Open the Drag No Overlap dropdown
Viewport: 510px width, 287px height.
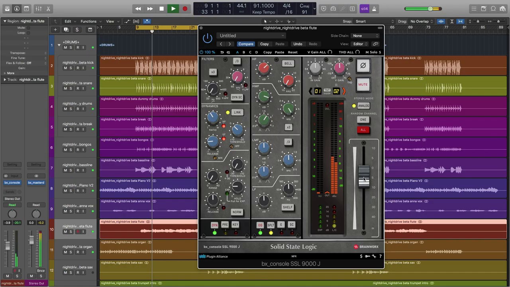422,22
